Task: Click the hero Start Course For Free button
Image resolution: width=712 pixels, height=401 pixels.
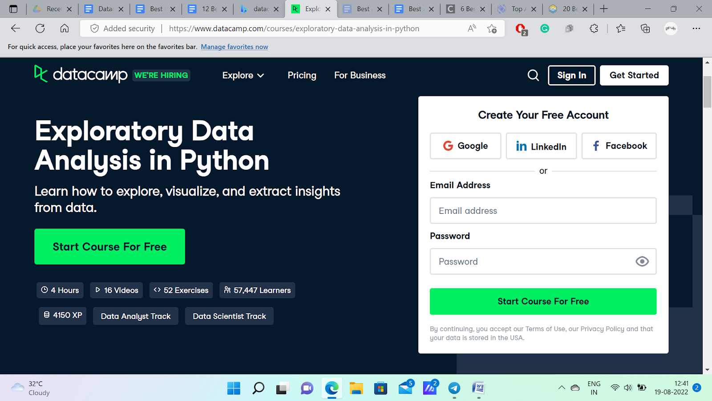Action: pyautogui.click(x=109, y=246)
